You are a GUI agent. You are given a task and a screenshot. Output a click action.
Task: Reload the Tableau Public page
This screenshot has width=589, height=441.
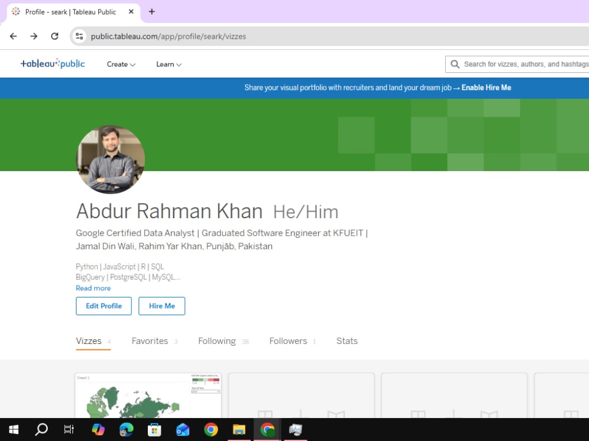[54, 36]
